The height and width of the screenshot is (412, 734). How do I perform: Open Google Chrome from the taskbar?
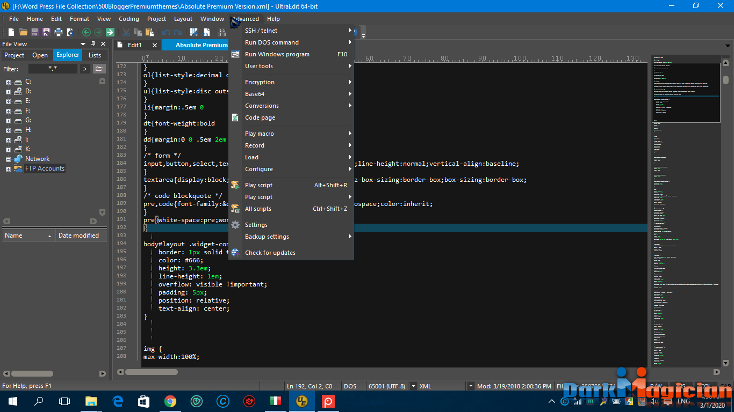coord(170,401)
